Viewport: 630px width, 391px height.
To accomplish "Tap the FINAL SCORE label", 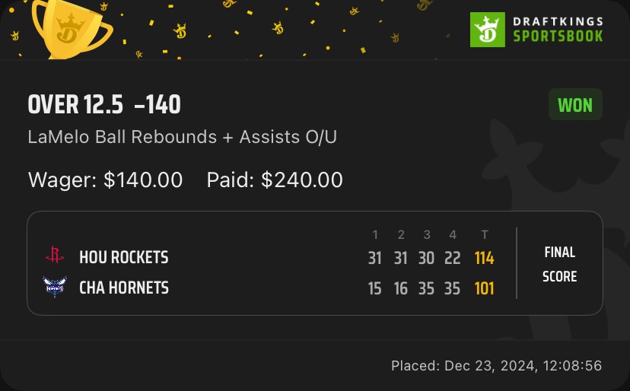I will click(x=559, y=264).
